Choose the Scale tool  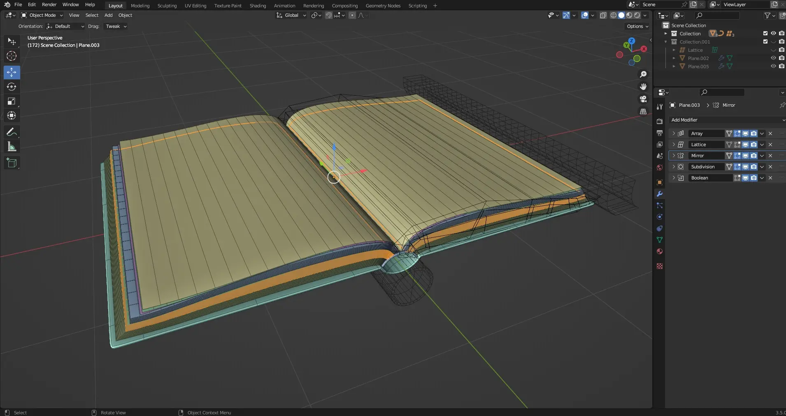12,101
